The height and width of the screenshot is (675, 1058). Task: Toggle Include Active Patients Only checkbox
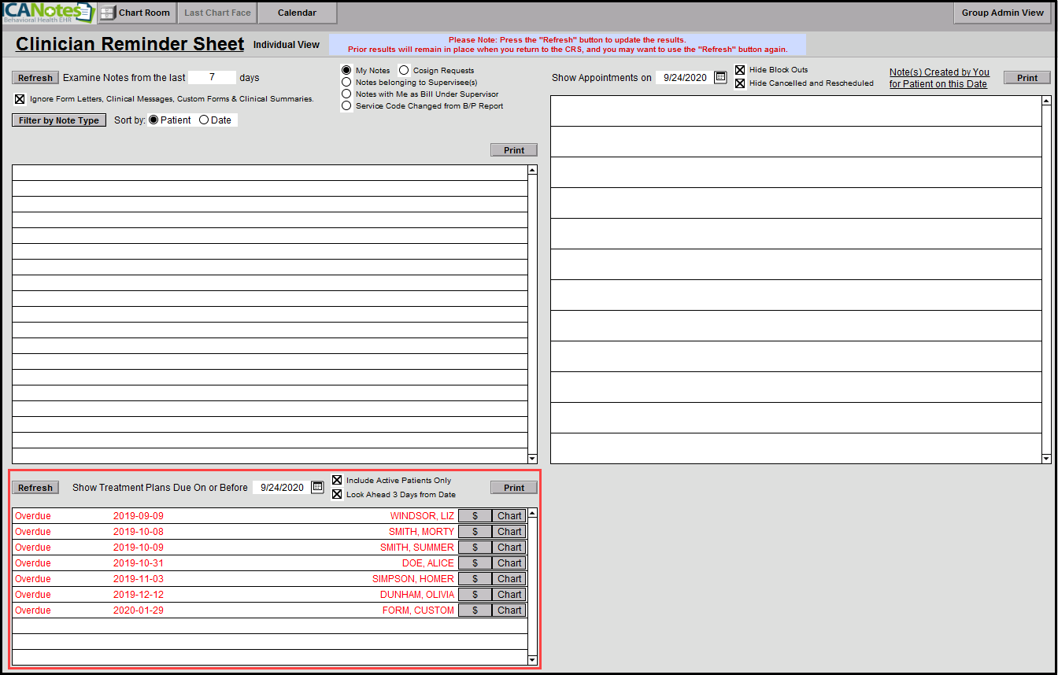337,480
